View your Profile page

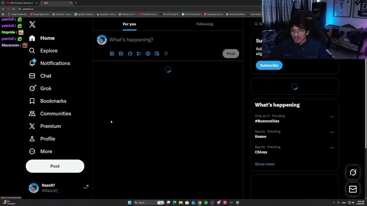pos(42,139)
